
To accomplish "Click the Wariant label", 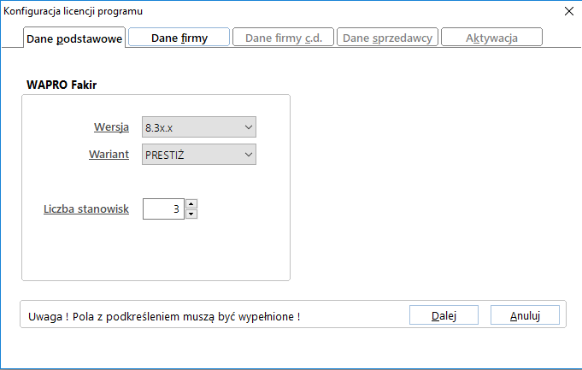I will pos(109,155).
